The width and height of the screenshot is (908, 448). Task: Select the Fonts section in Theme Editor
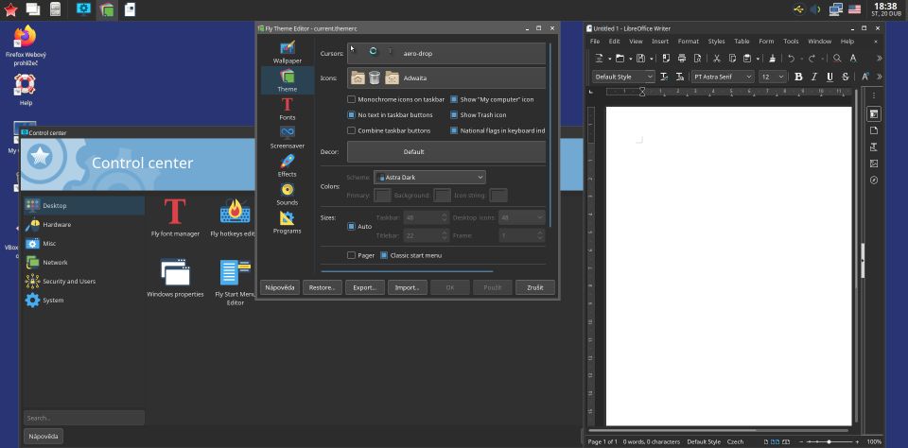point(288,109)
